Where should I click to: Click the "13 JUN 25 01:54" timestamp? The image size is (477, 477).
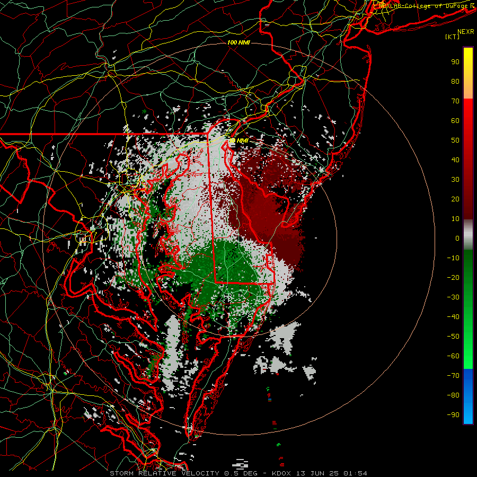point(331,473)
